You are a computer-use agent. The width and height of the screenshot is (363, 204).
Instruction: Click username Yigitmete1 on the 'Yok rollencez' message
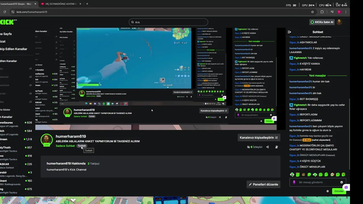300,58
